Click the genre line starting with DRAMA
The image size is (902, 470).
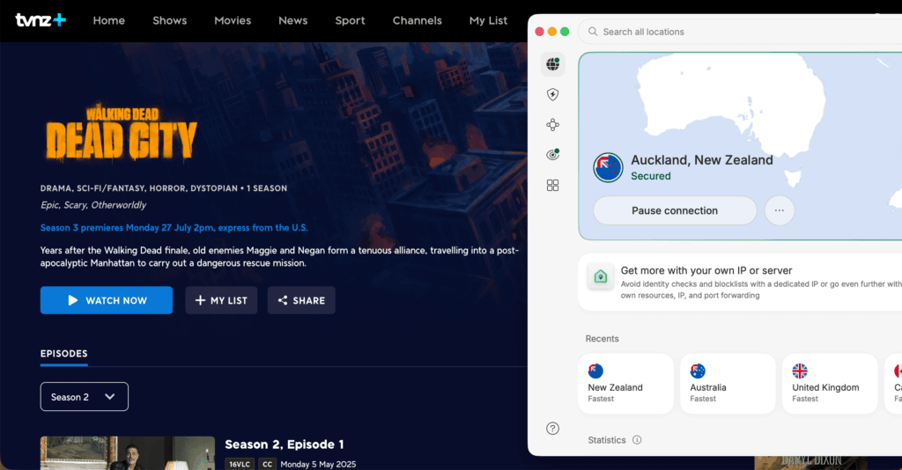pos(163,188)
